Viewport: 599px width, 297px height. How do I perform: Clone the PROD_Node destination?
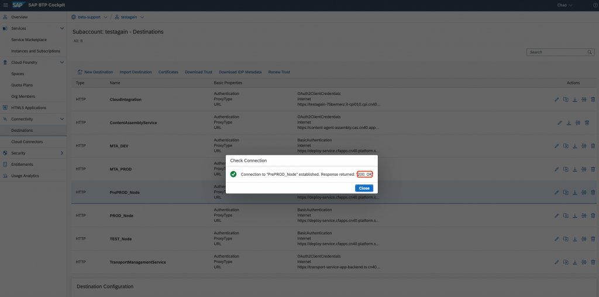566,216
